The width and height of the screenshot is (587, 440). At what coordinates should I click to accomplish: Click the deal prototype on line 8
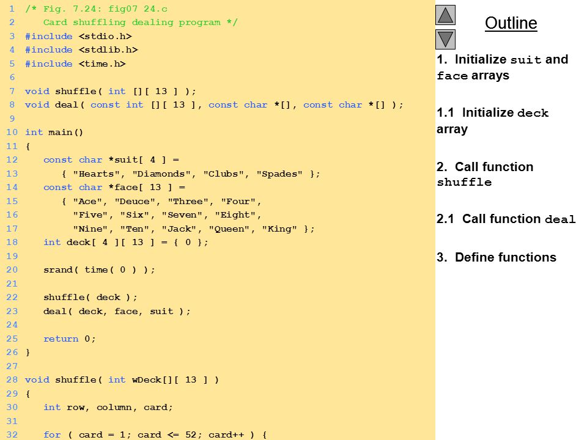tap(214, 105)
